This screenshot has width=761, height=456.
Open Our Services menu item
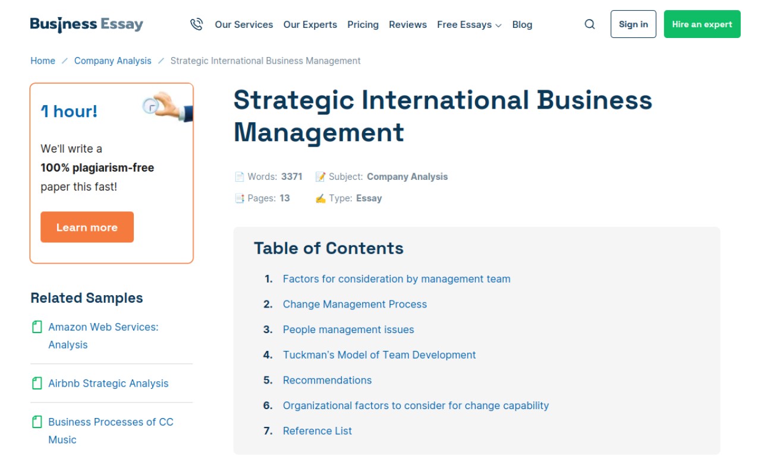pos(244,25)
